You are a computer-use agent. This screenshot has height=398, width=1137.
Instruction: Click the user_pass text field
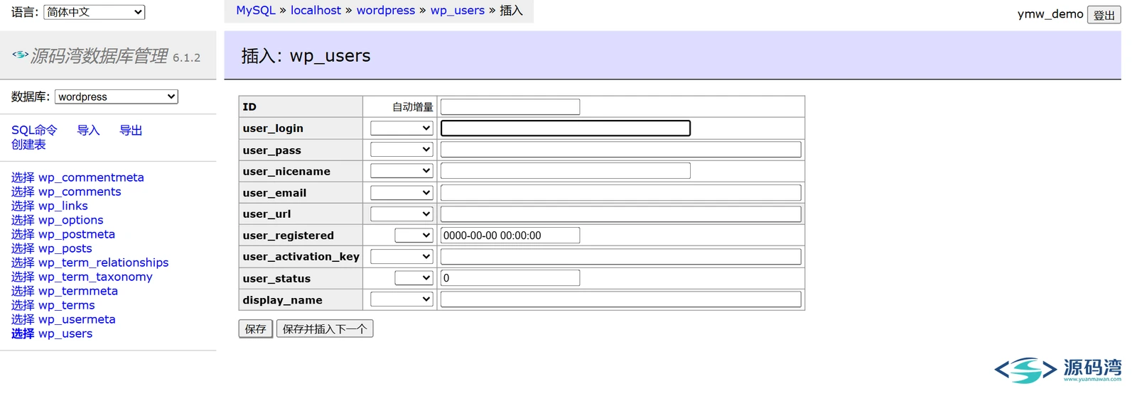click(x=620, y=150)
